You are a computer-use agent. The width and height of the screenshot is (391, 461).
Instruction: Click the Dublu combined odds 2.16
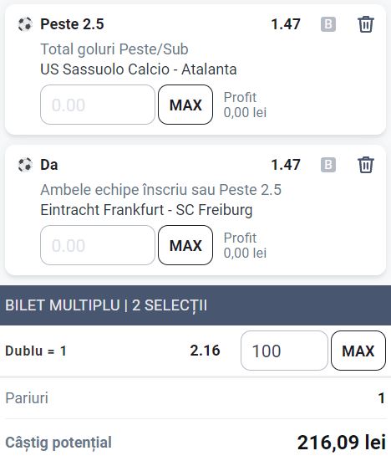205,351
